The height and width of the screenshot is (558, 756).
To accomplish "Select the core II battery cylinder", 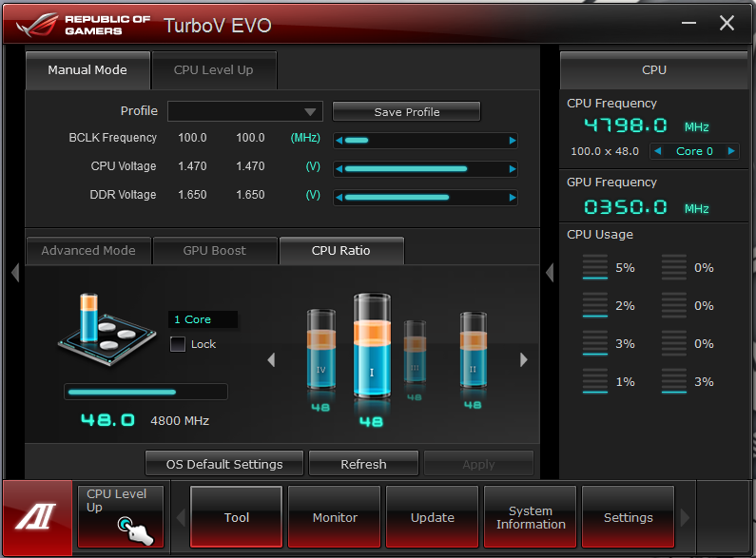I will tap(473, 350).
